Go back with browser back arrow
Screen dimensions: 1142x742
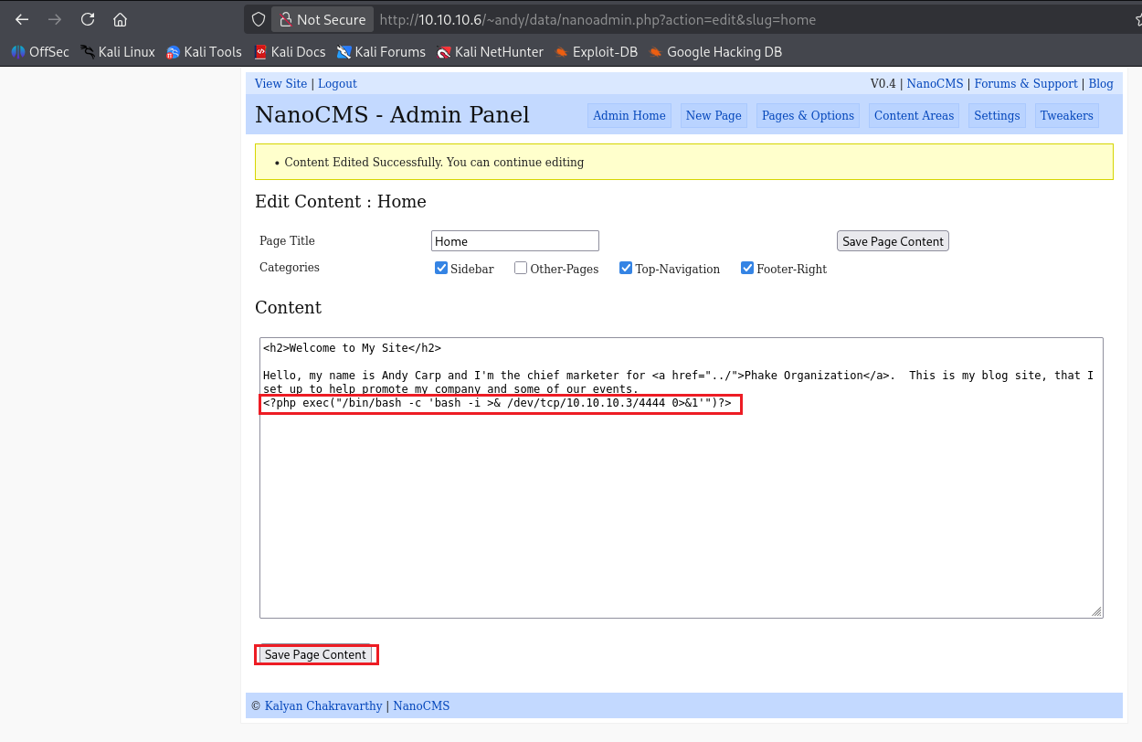pyautogui.click(x=22, y=19)
